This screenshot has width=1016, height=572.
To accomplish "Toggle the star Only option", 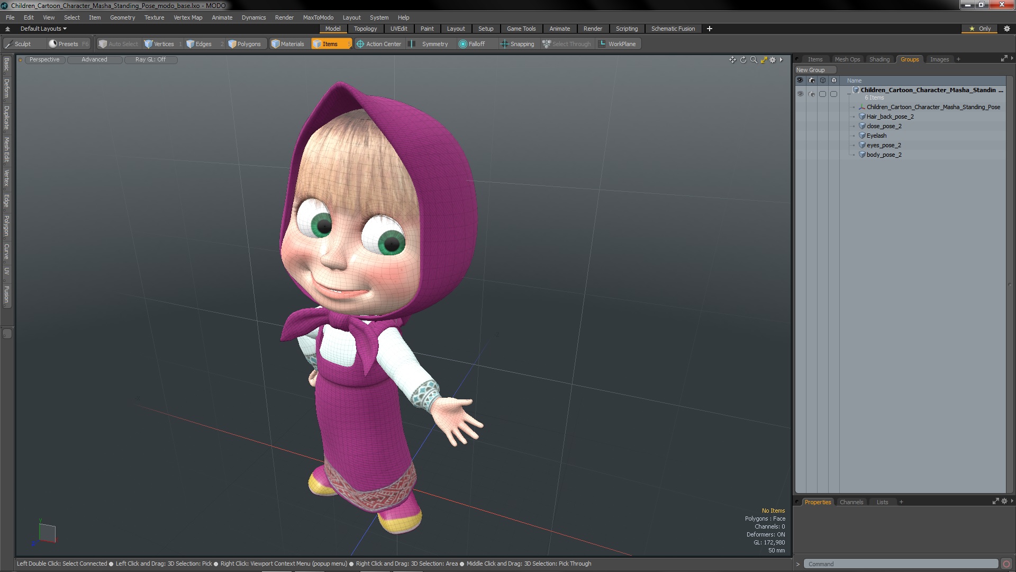I will [980, 29].
